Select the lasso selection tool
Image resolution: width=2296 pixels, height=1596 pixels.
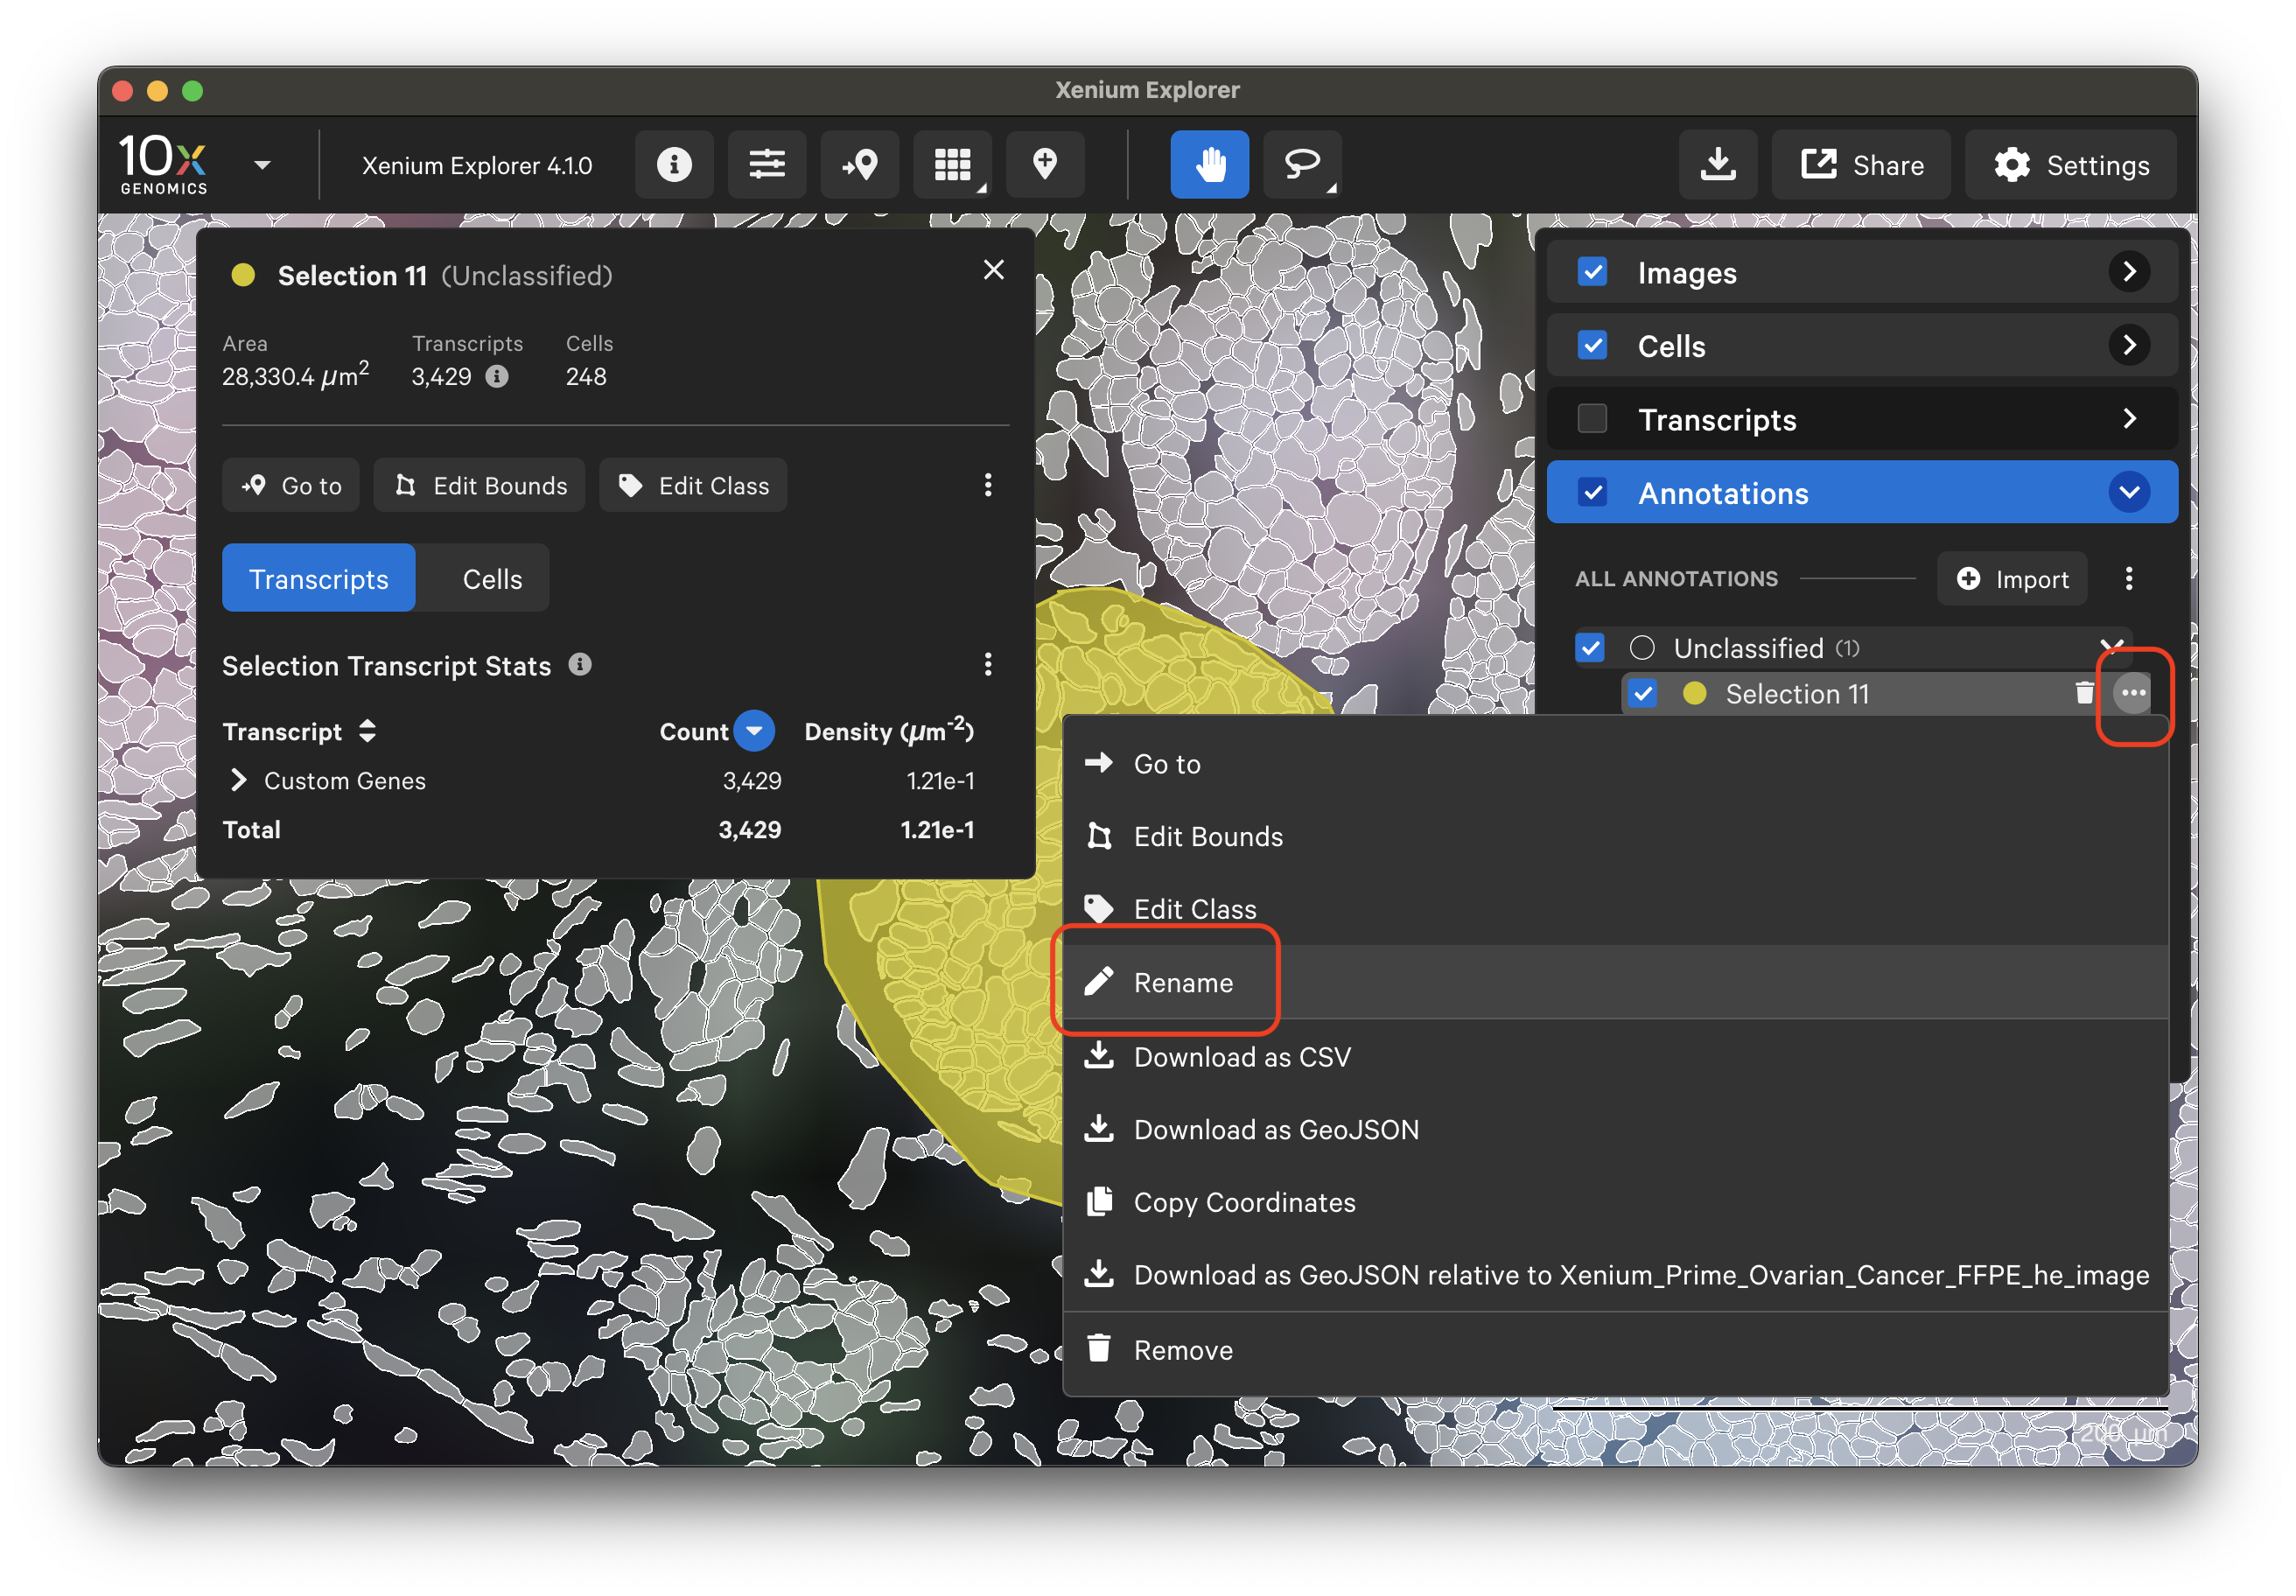click(x=1301, y=164)
